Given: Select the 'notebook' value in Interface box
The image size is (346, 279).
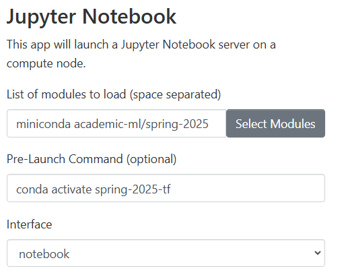Looking at the screenshot, I should tap(44, 254).
